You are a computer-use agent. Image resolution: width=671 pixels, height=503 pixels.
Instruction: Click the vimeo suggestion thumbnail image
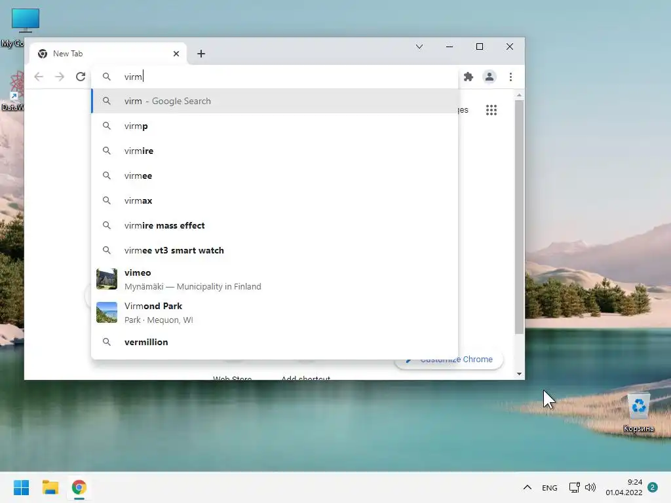107,279
